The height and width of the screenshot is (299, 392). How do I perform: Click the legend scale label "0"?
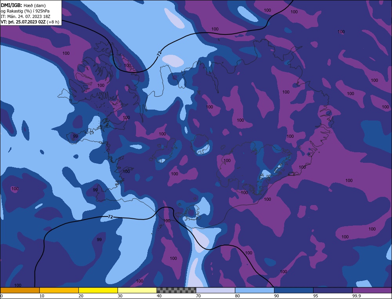coord(2,296)
